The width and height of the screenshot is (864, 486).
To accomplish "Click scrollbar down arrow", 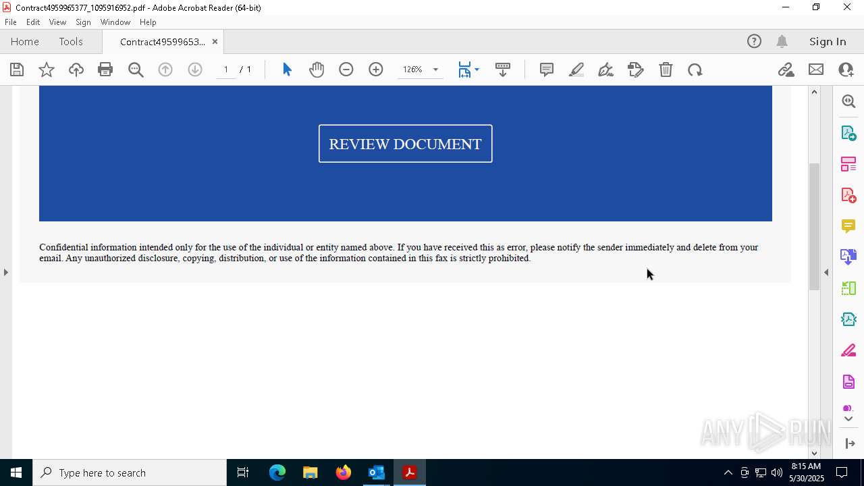I will pyautogui.click(x=814, y=453).
